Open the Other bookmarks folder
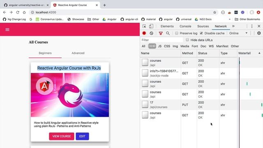This screenshot has height=148, width=263. [x=93, y=19]
